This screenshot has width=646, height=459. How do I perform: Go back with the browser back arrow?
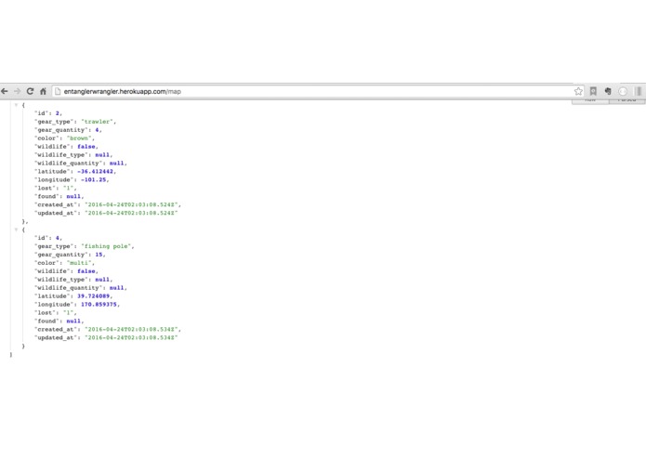[x=5, y=91]
